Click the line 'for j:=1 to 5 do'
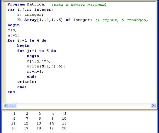 [x=37, y=51]
